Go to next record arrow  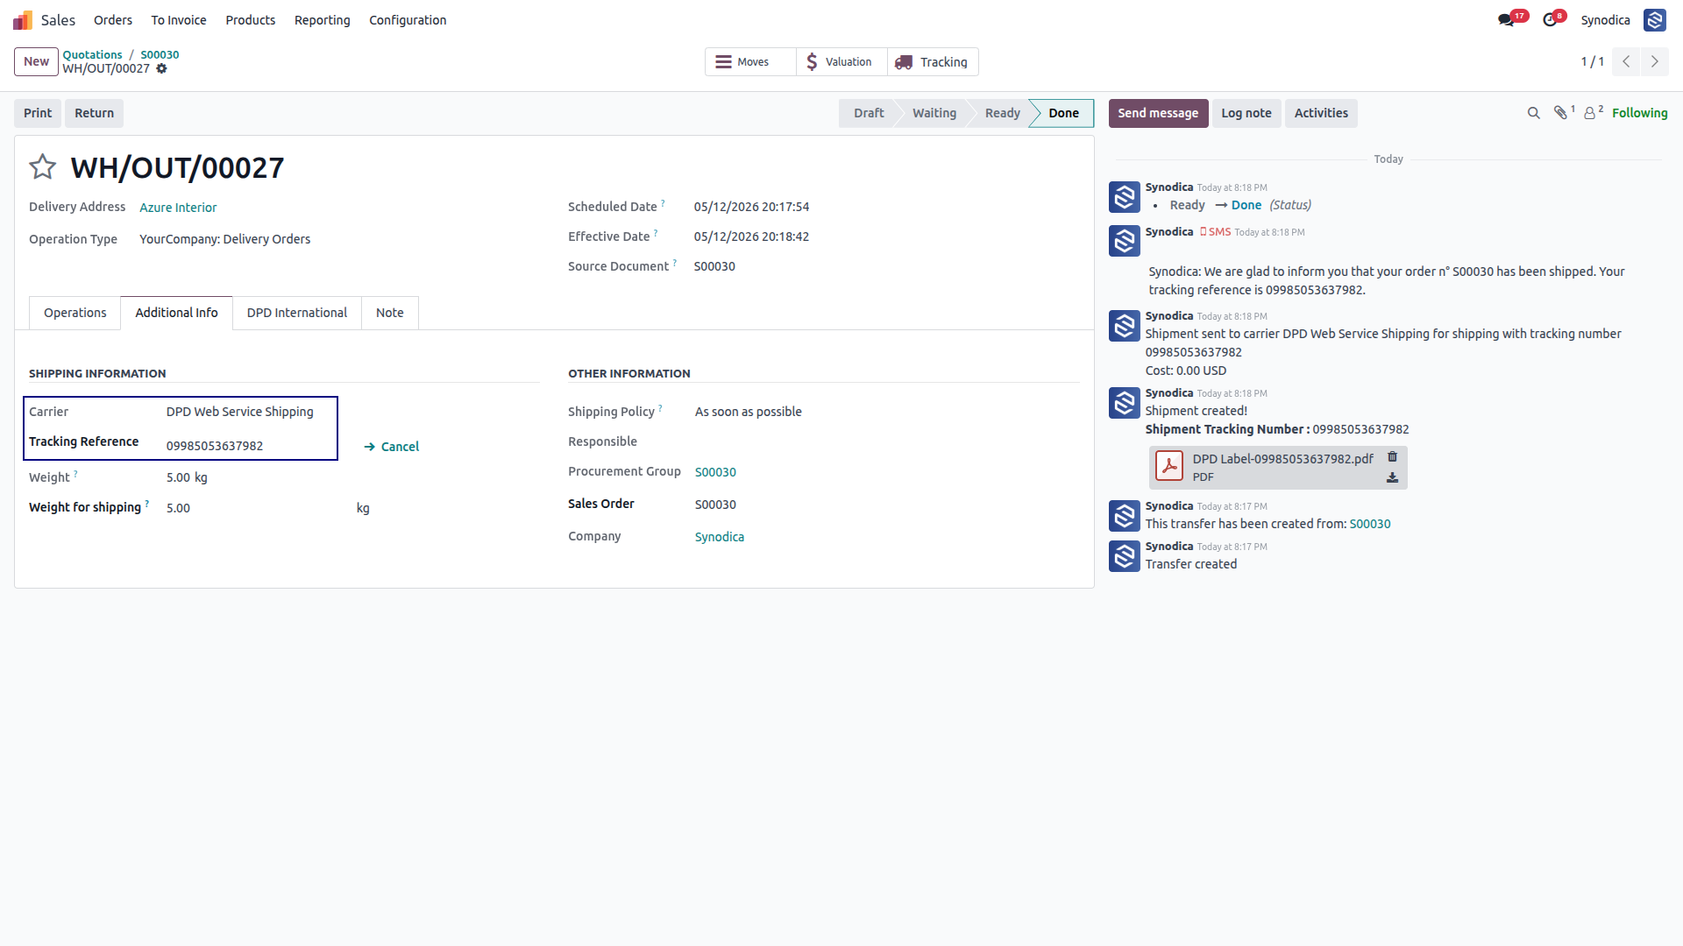coord(1654,61)
